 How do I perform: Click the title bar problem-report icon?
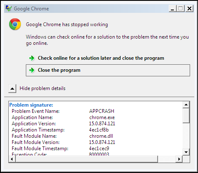coord(9,9)
